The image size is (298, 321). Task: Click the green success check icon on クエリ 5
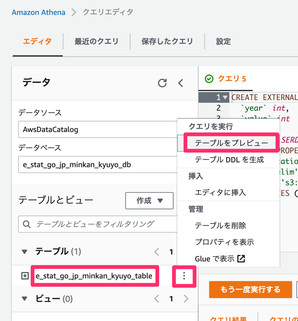tap(209, 79)
